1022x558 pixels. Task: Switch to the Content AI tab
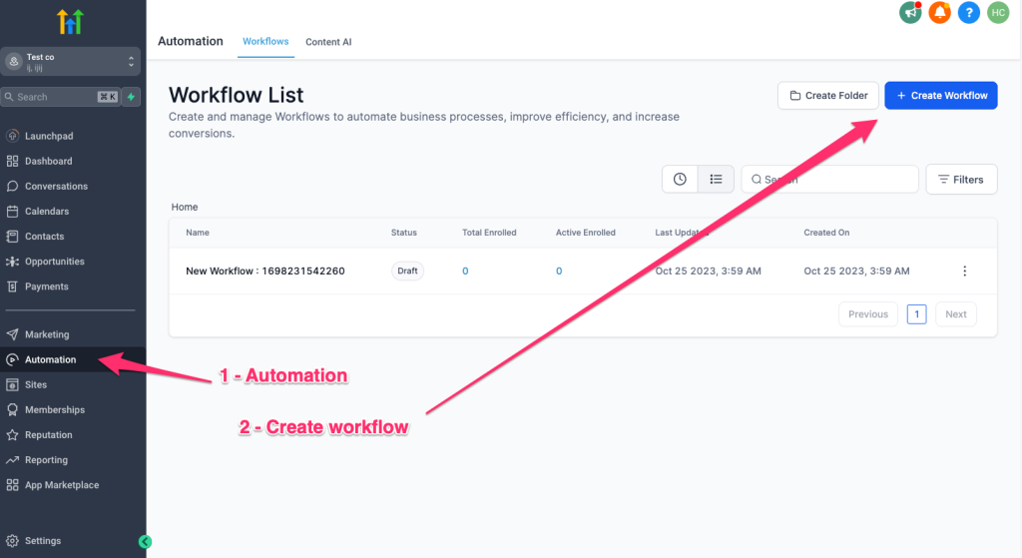coord(328,42)
